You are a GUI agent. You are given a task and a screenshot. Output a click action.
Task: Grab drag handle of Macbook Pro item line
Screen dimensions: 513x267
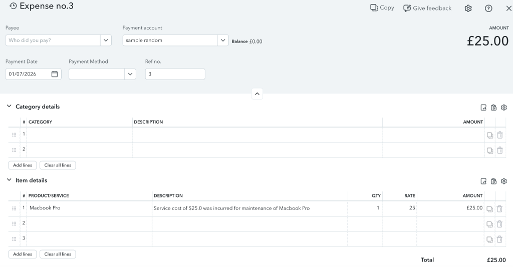tap(14, 208)
